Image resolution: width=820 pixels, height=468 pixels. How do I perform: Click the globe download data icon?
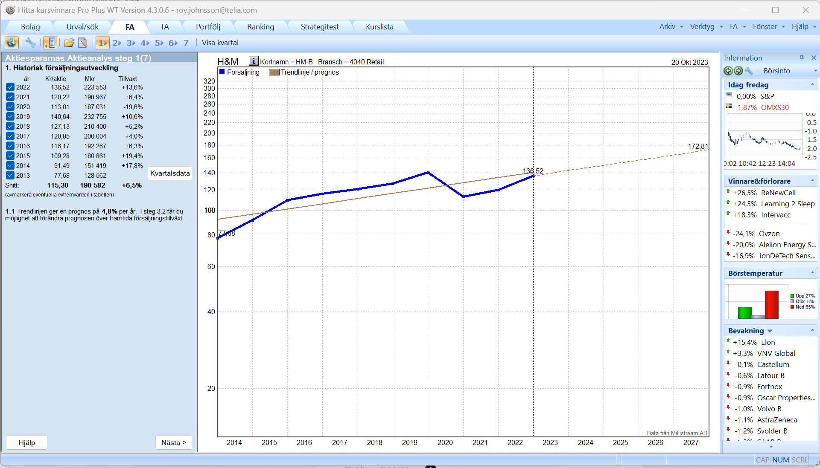[12, 43]
